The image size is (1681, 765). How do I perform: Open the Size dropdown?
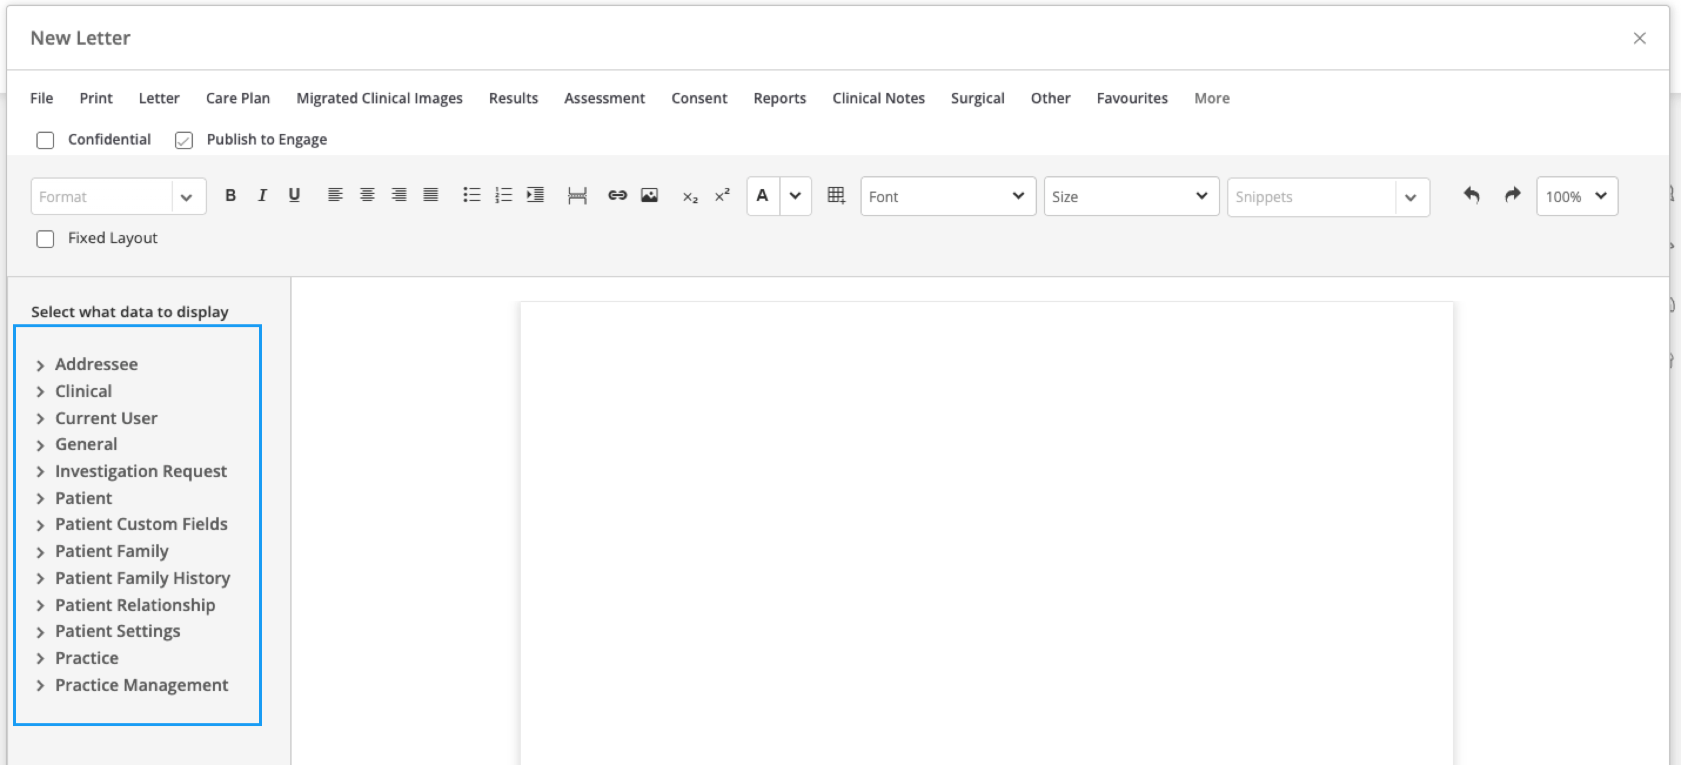(x=1131, y=196)
